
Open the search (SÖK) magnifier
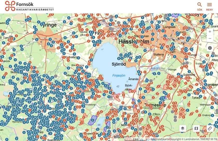click(200, 6)
